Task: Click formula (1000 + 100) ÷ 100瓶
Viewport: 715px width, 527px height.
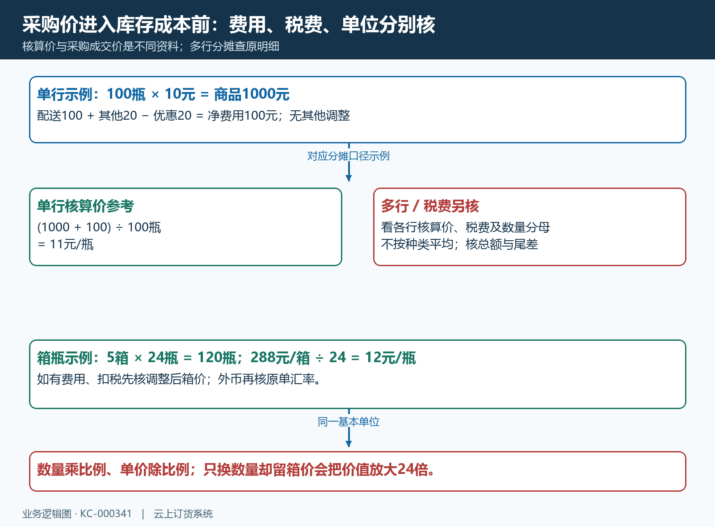Action: [99, 227]
